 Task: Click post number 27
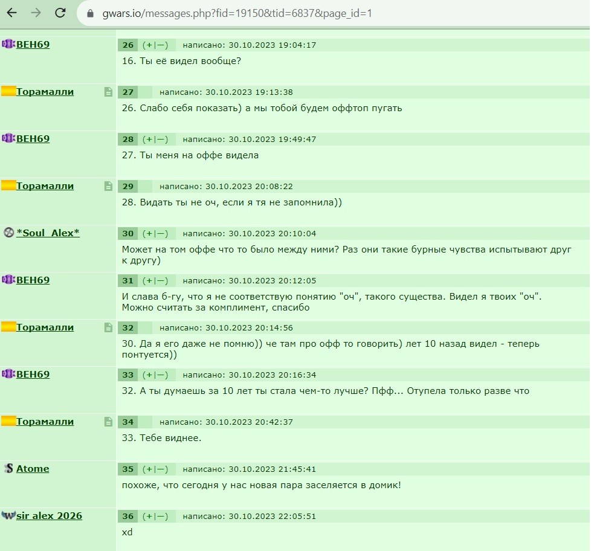[x=128, y=92]
